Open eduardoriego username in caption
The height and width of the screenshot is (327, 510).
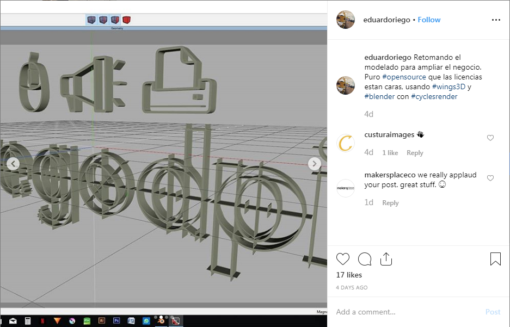click(388, 58)
